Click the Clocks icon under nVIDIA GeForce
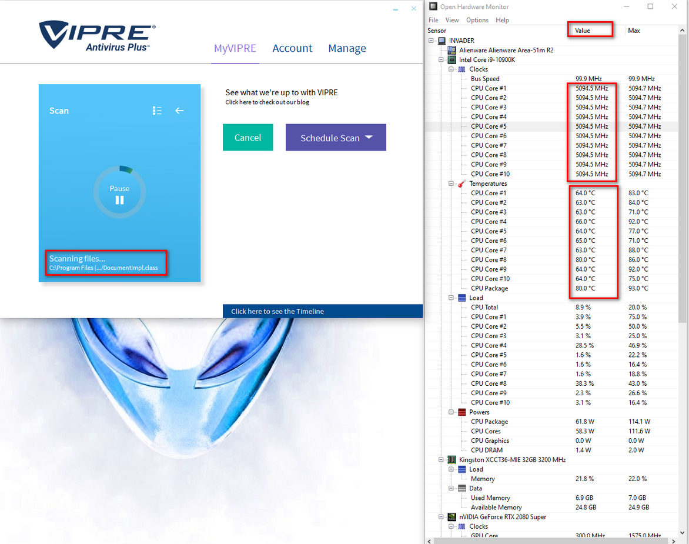 pos(462,526)
